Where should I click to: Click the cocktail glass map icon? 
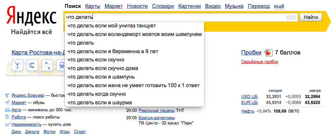coord(18,65)
